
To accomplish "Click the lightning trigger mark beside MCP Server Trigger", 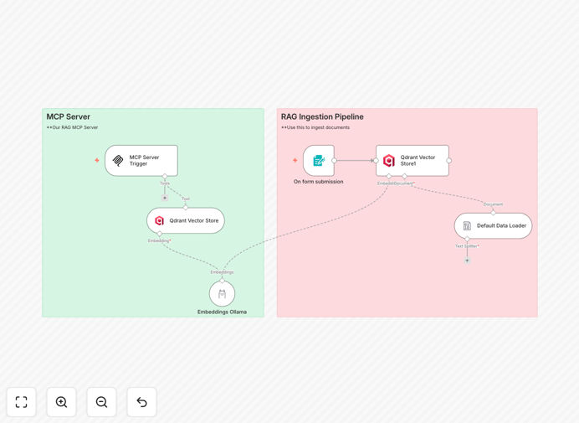I will pyautogui.click(x=97, y=160).
